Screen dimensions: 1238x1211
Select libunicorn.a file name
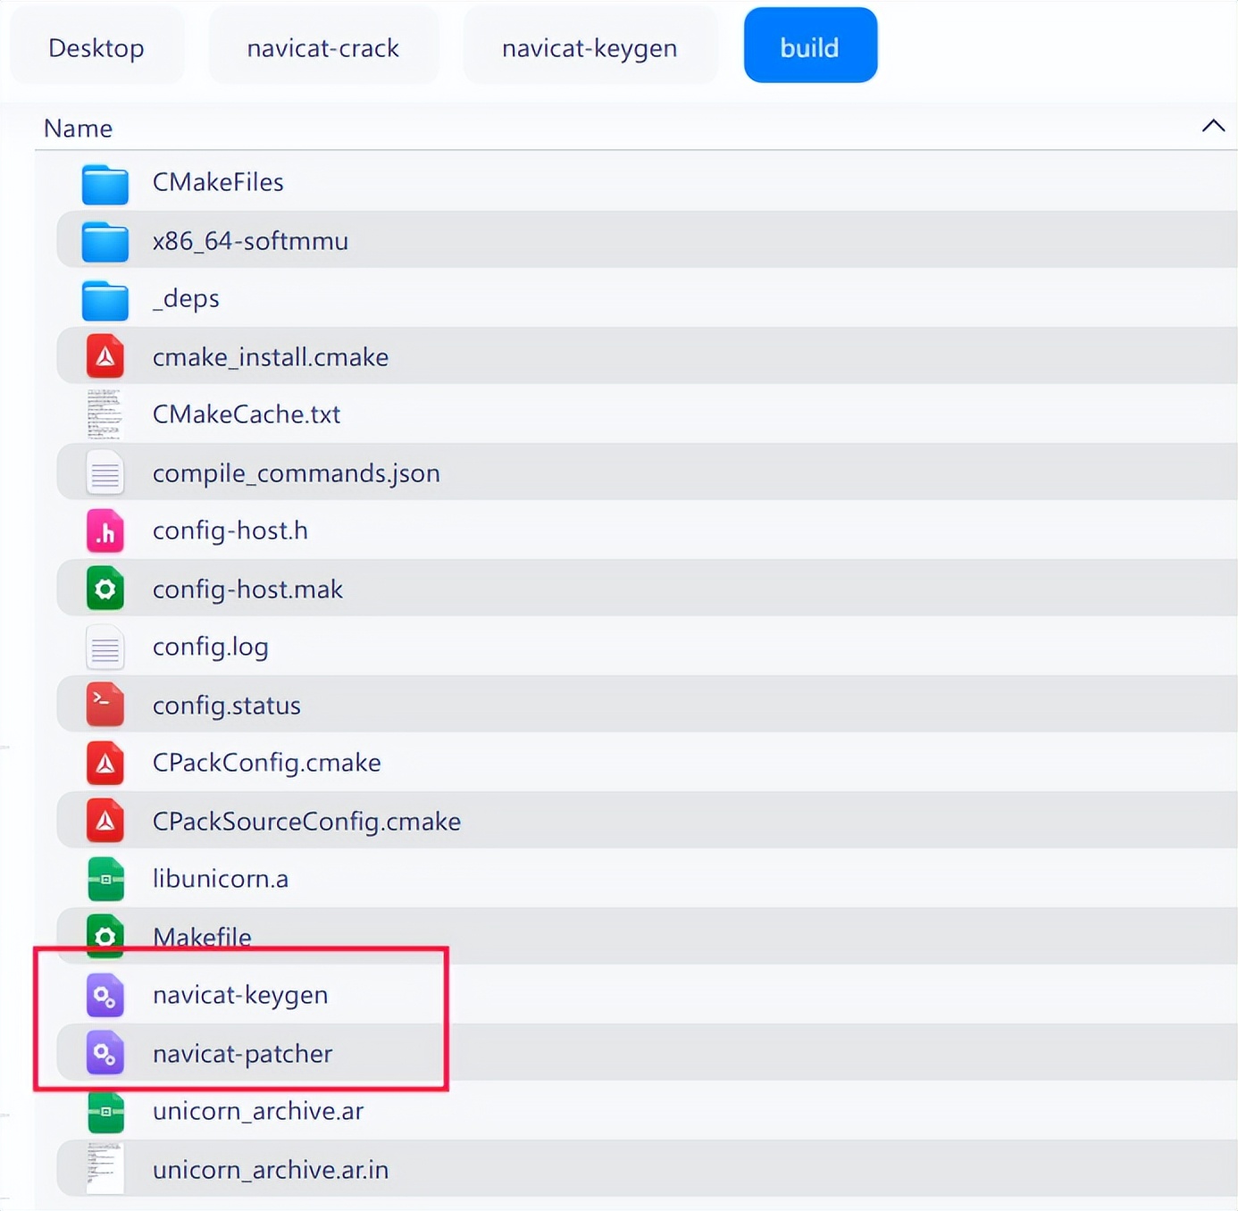[221, 879]
